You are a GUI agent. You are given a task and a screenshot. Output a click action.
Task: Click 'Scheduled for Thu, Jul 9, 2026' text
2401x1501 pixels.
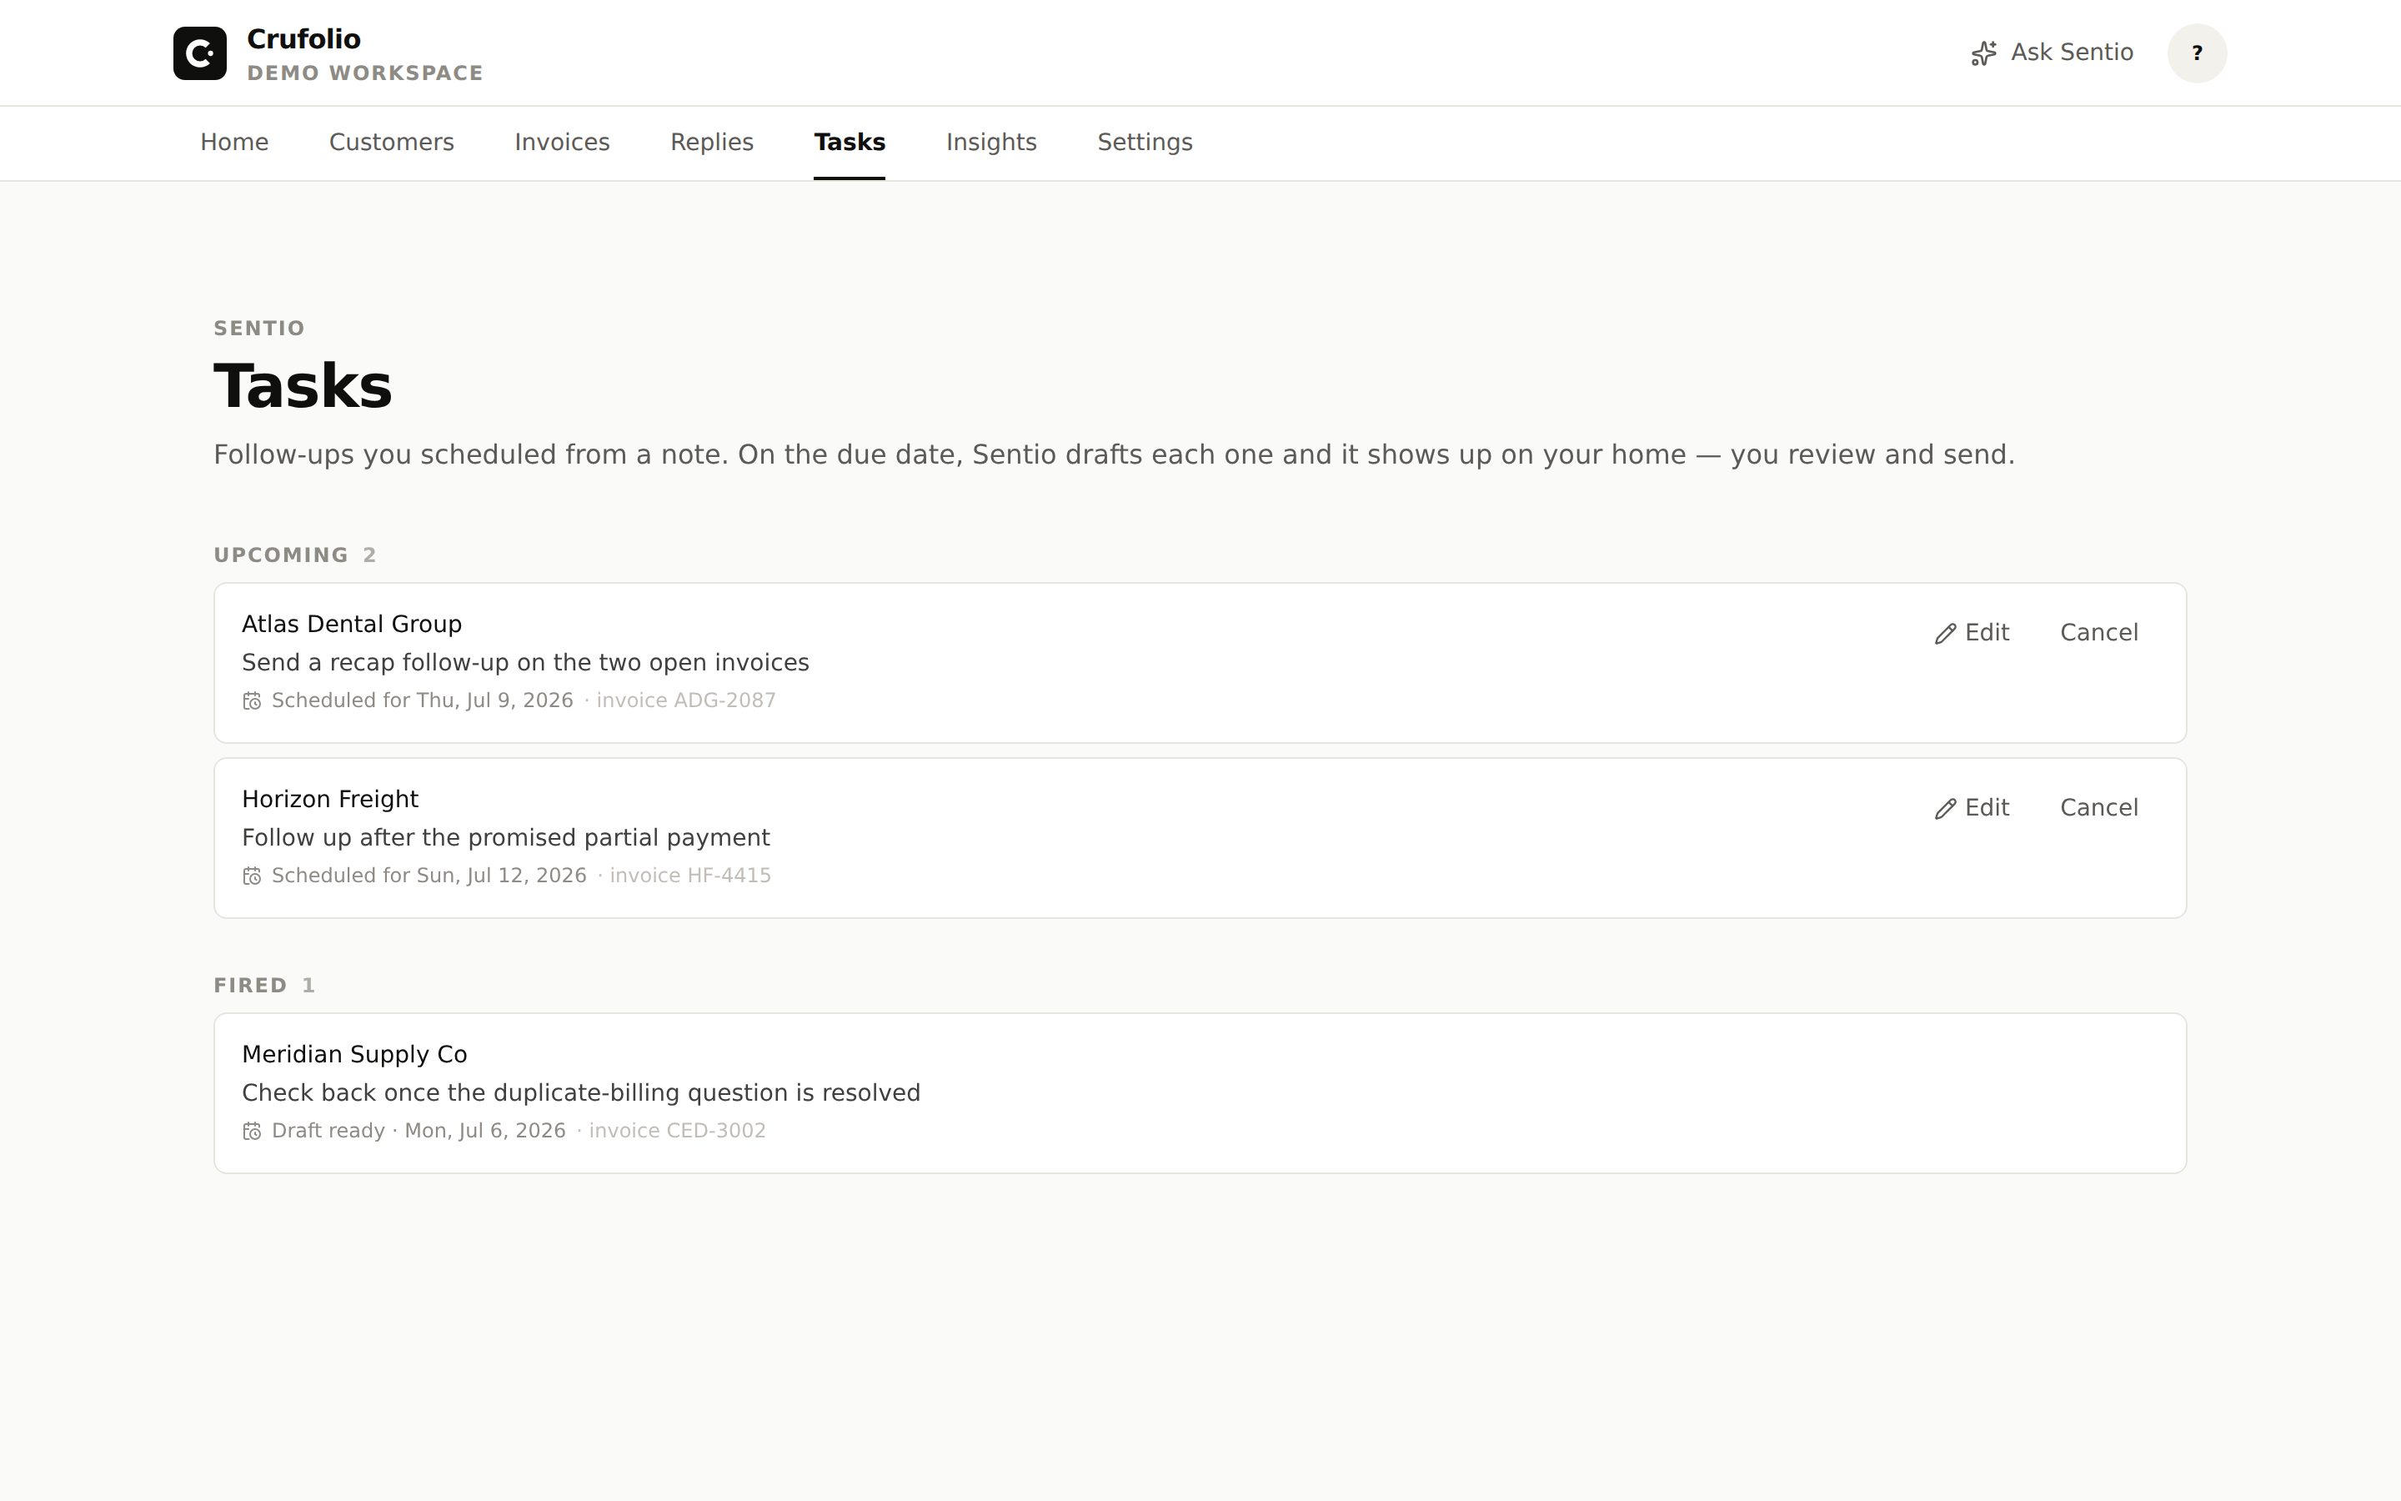(423, 700)
